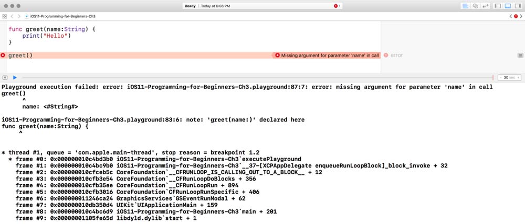The height and width of the screenshot is (224, 525).
Task: Click the 'func greet(name:String) {' code line
Action: 52,29
